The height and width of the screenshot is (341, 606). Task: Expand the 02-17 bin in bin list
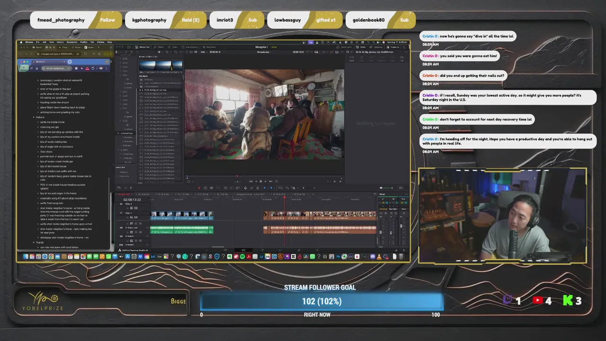pyautogui.click(x=120, y=91)
